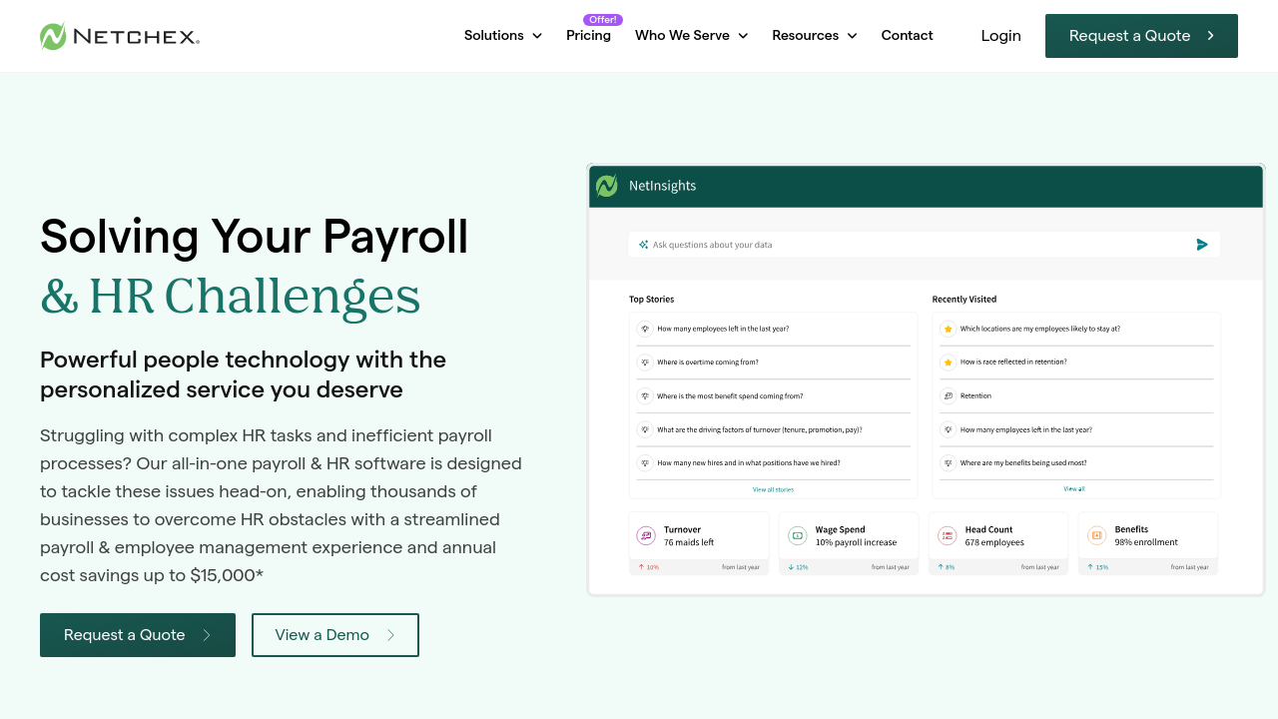Click the Turnover card icon
This screenshot has height=719, width=1278.
click(x=646, y=536)
